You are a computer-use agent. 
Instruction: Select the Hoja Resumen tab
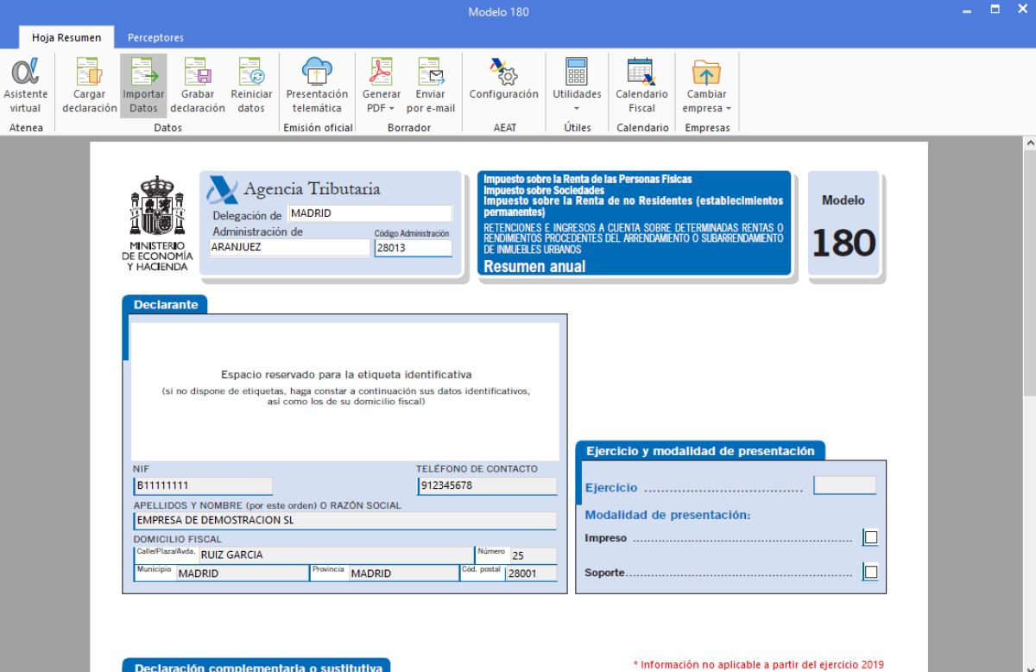point(66,38)
